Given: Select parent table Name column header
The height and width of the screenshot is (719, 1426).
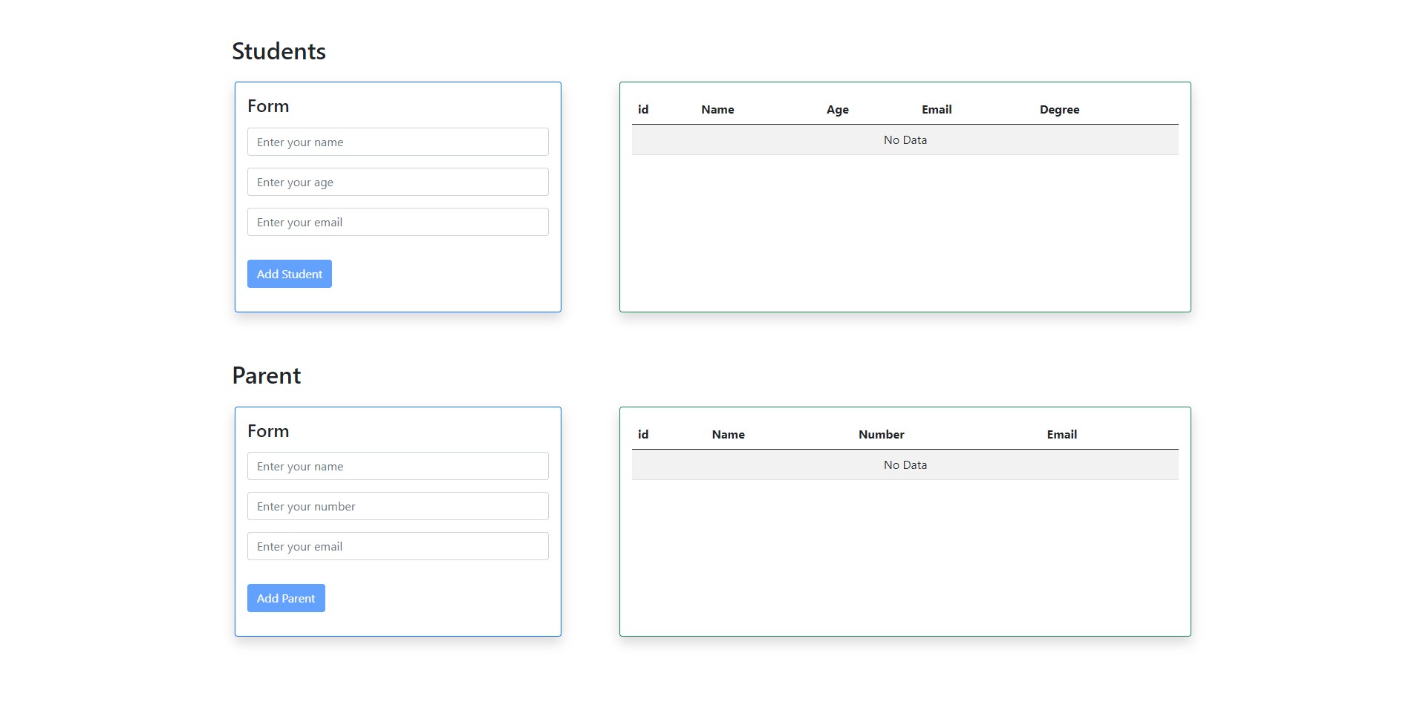Looking at the screenshot, I should tap(728, 435).
